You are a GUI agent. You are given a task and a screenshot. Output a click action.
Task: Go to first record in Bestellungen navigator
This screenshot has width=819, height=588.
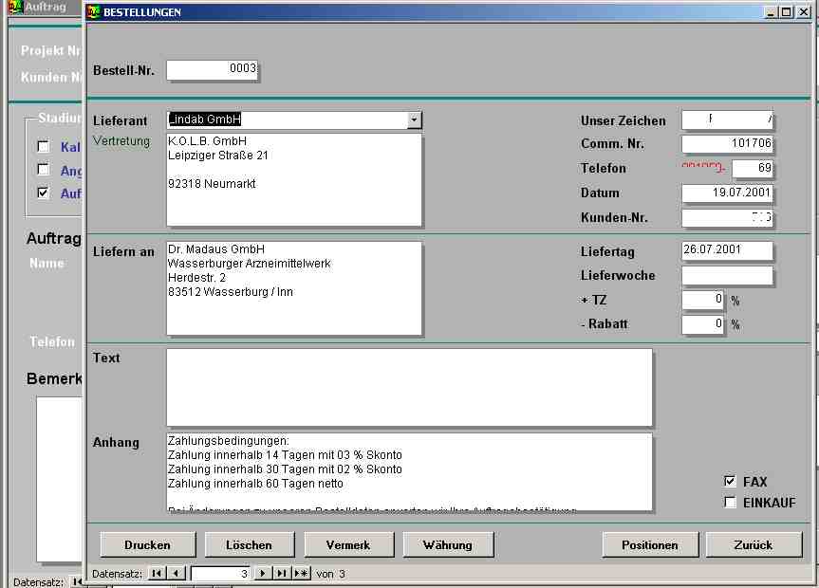(157, 574)
